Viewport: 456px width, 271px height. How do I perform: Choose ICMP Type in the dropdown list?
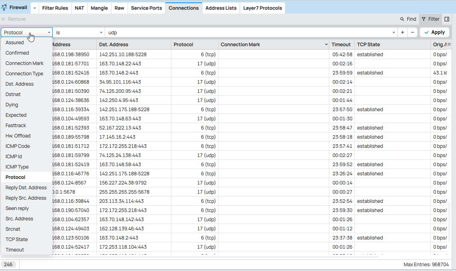point(26,167)
